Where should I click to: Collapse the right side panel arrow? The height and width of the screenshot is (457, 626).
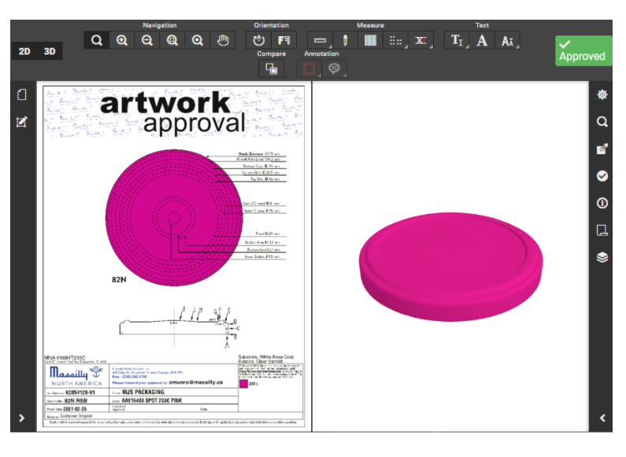pos(602,418)
